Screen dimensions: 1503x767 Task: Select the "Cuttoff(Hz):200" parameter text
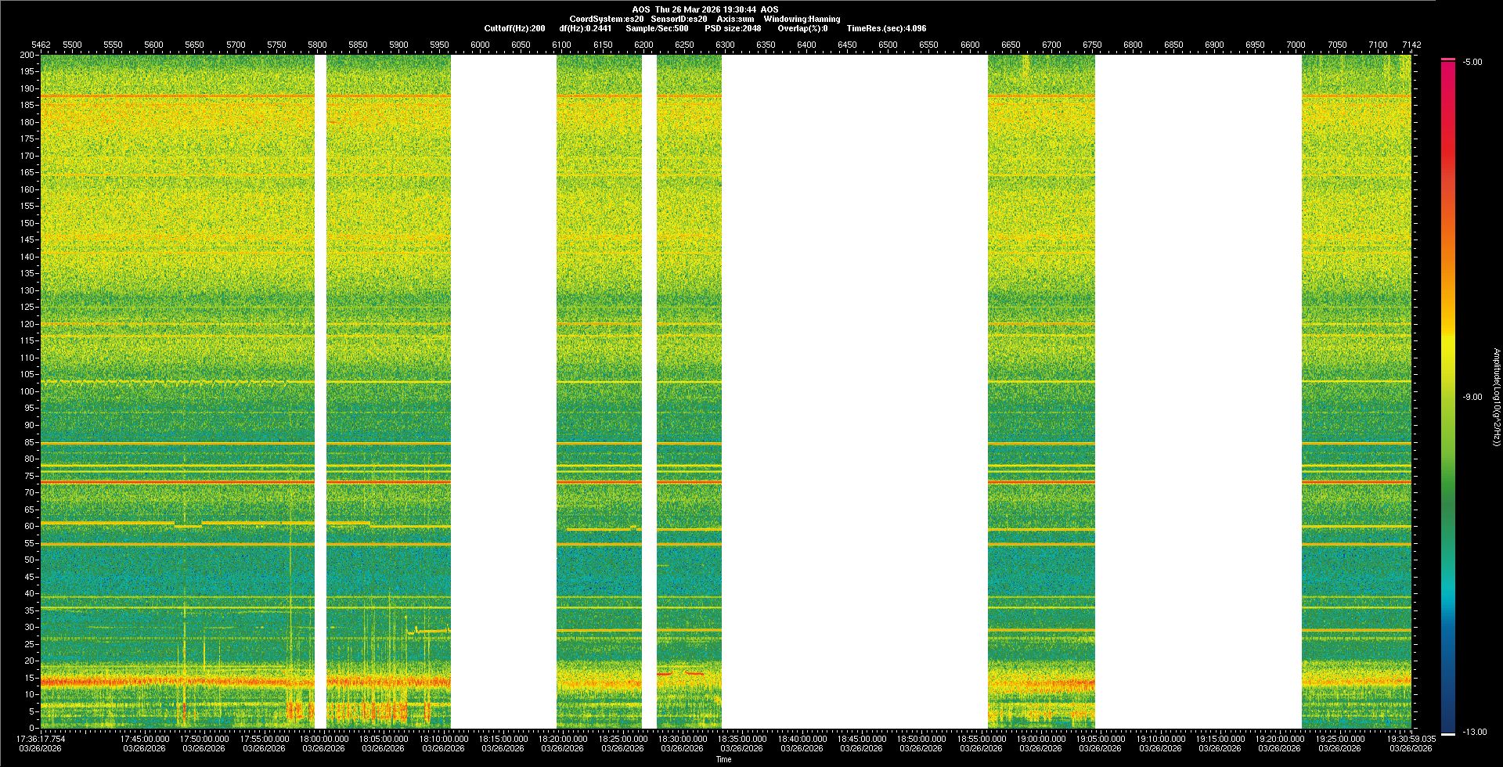point(514,28)
